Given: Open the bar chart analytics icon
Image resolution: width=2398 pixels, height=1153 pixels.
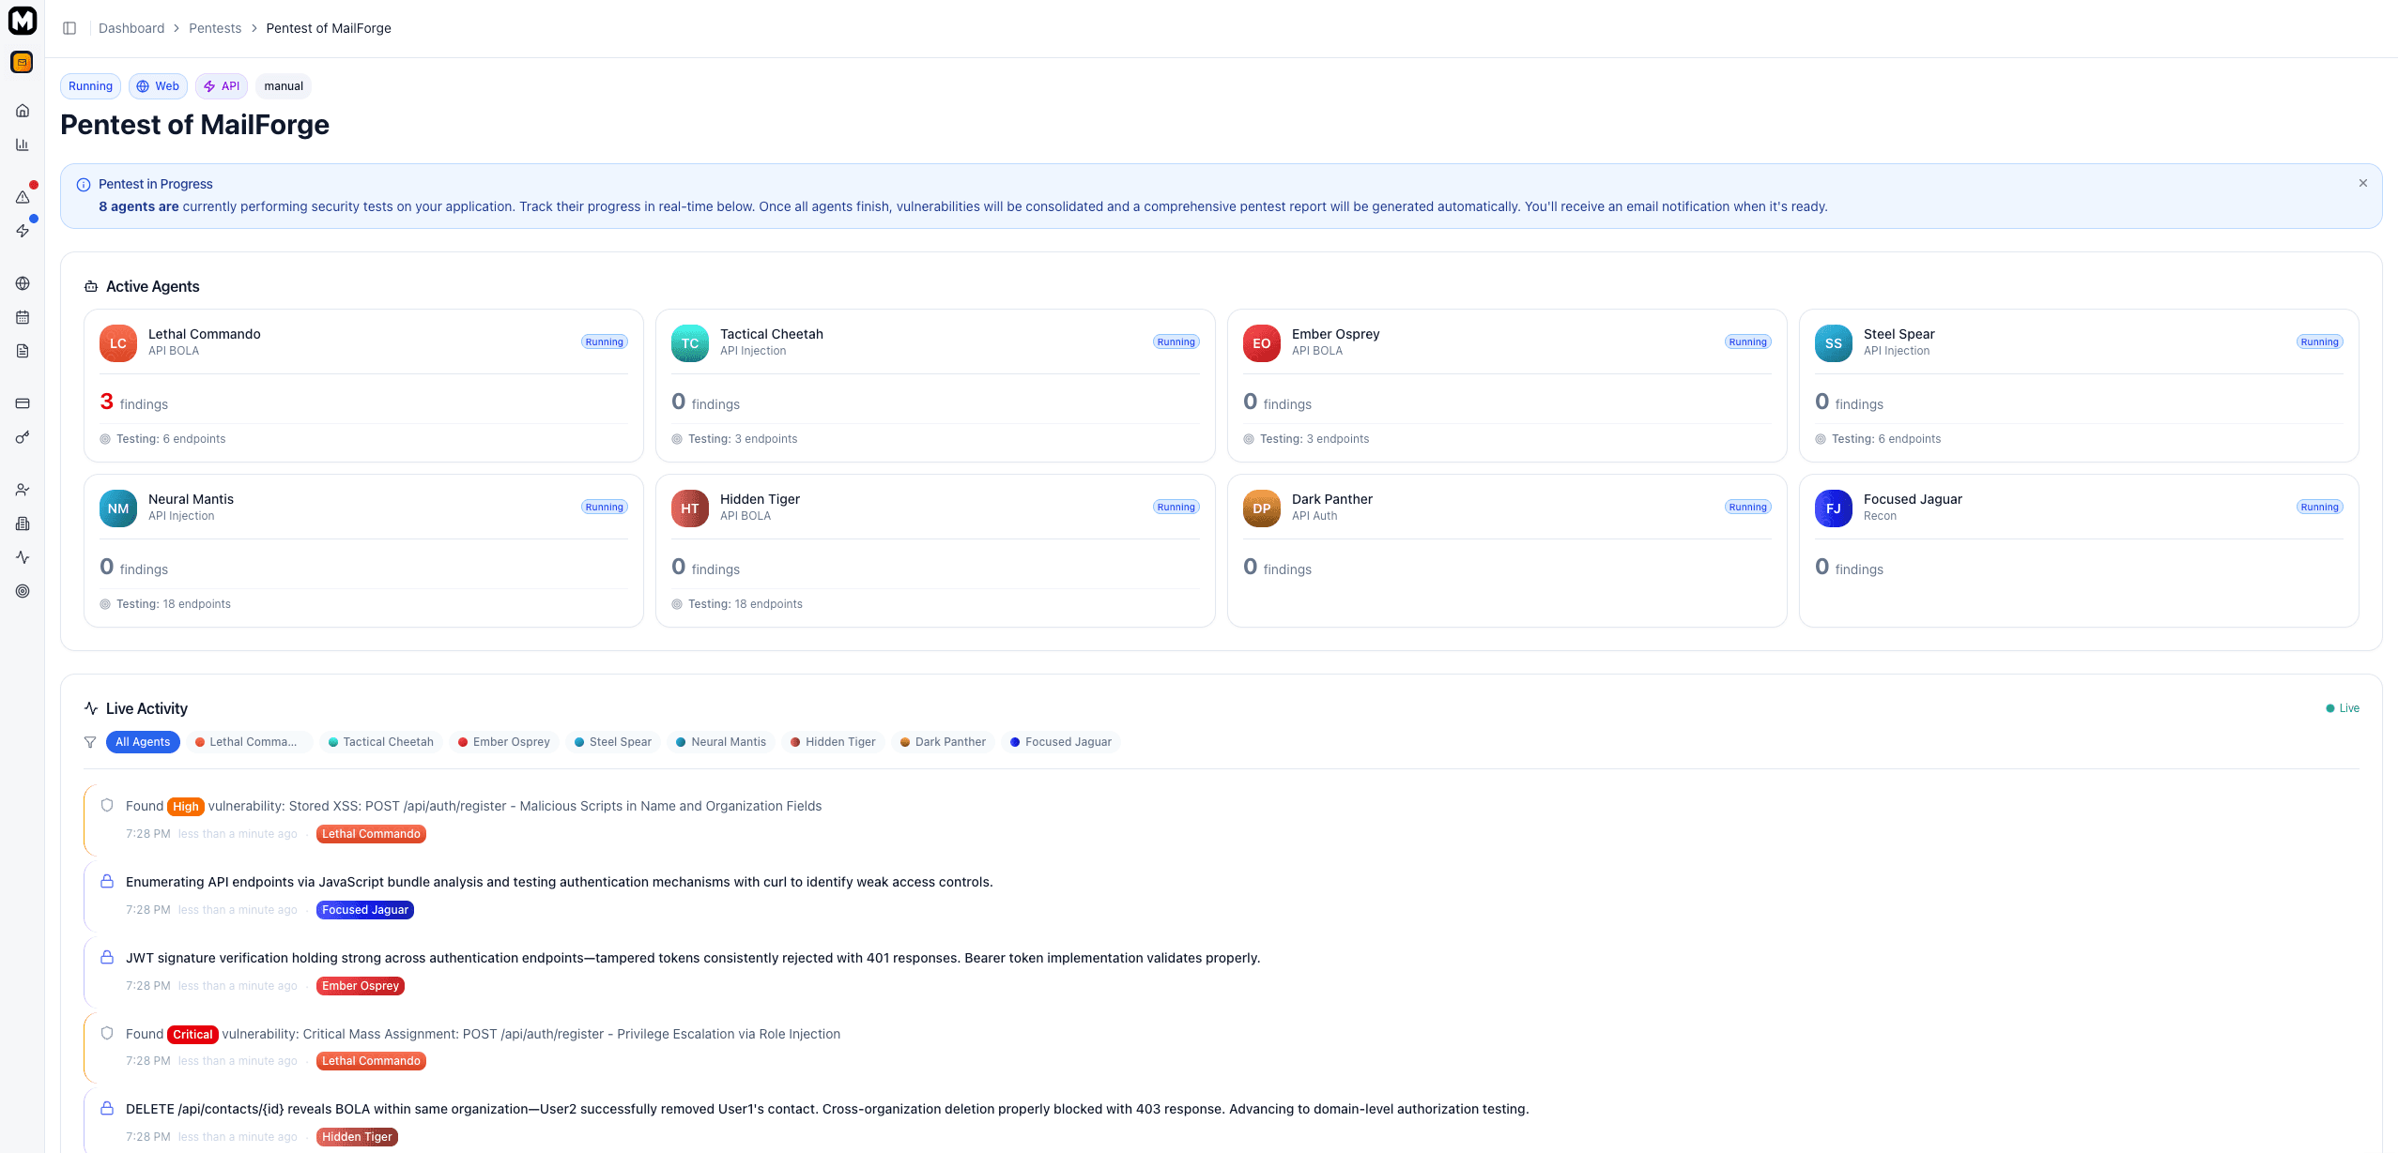Looking at the screenshot, I should 23,144.
